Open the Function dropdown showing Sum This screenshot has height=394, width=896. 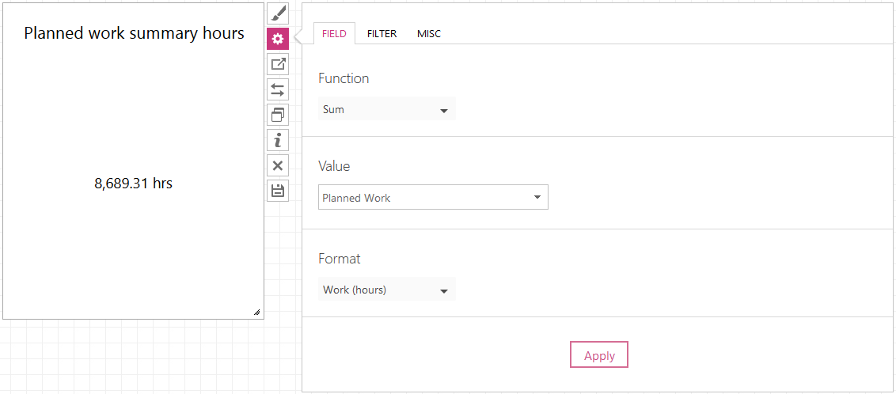tap(387, 109)
